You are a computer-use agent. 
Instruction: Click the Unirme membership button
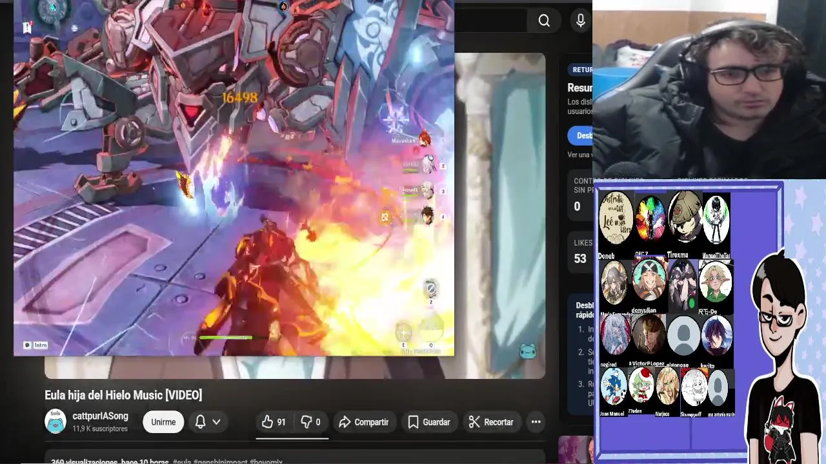(163, 422)
